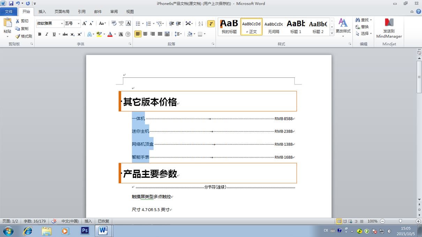Open 更改样式 change styles
This screenshot has width=422, height=237.
tap(343, 28)
